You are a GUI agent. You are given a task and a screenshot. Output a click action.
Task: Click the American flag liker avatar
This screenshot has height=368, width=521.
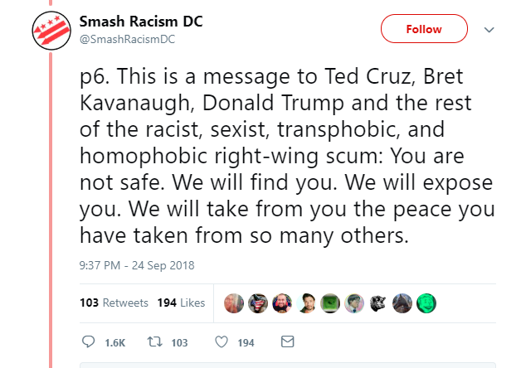pos(258,303)
